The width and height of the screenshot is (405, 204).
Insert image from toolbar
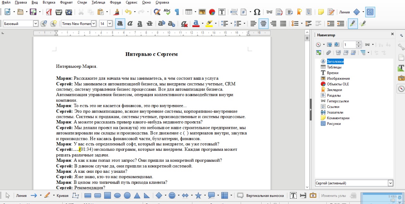pos(202,12)
